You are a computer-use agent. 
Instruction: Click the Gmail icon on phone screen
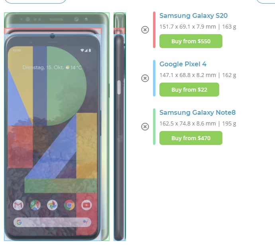pyautogui.click(x=18, y=205)
